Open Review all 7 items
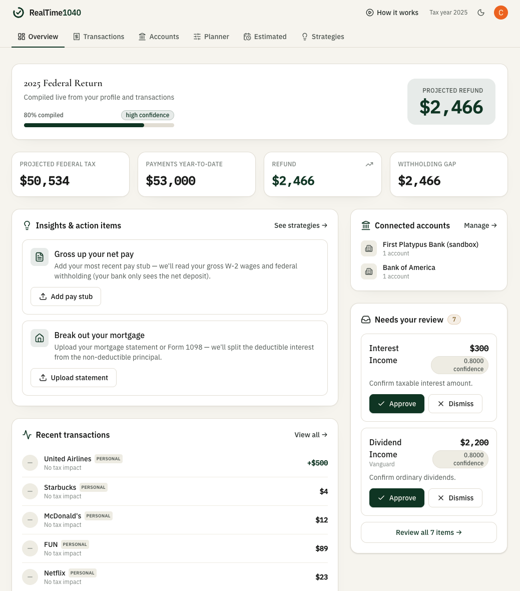This screenshot has height=591, width=520. 429,532
